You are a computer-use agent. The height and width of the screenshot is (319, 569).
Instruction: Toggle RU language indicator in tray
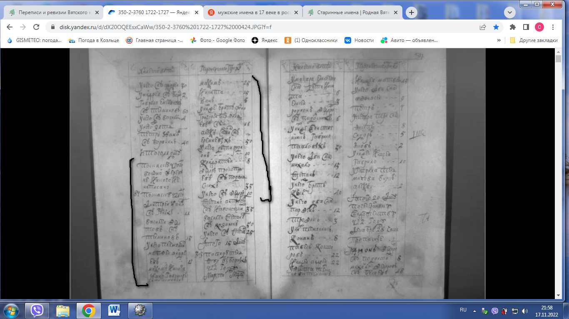point(463,310)
